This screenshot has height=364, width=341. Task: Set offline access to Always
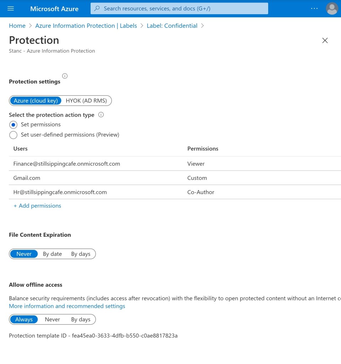point(24,320)
